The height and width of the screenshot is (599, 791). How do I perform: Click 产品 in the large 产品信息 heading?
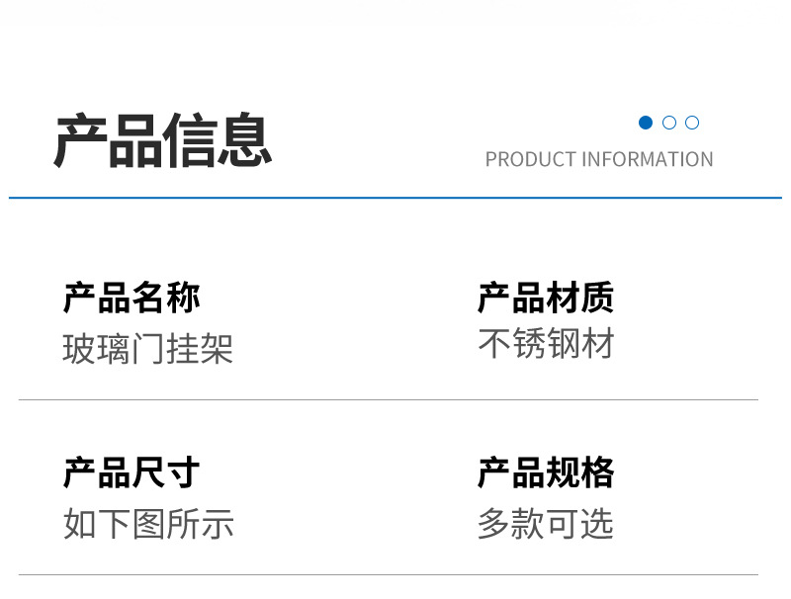(108, 141)
